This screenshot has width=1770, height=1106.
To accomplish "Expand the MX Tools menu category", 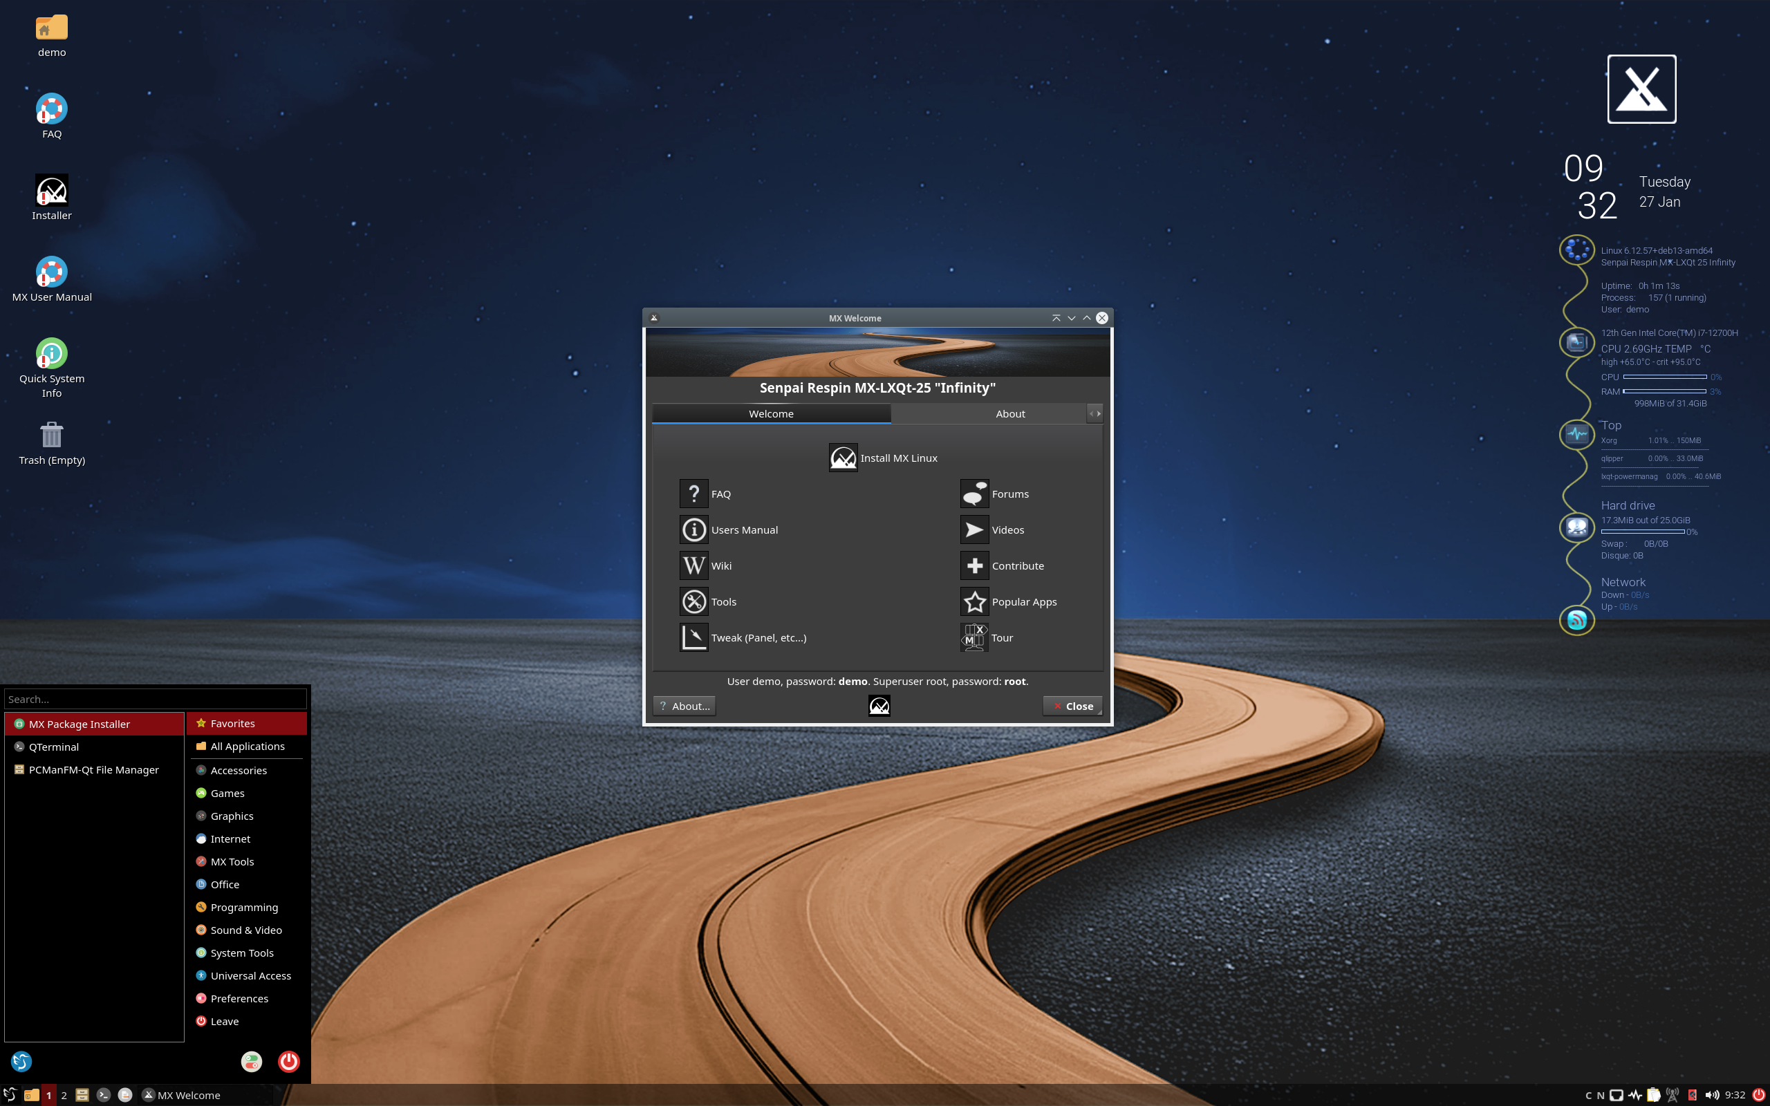I will [248, 862].
